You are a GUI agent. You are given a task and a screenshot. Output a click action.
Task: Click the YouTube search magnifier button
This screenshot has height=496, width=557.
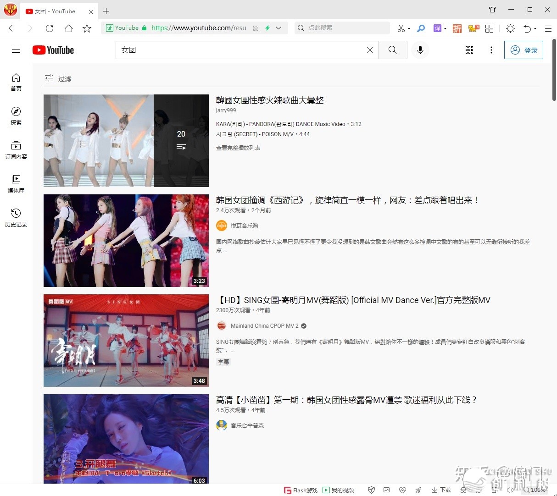[393, 50]
